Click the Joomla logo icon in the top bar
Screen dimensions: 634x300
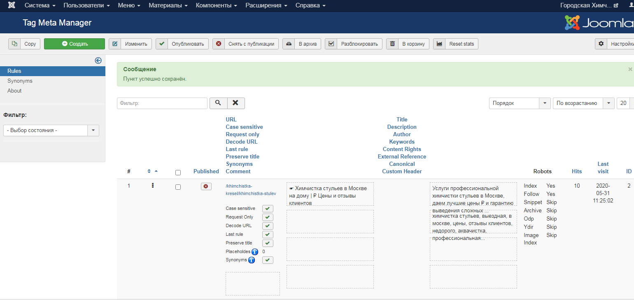coord(12,6)
